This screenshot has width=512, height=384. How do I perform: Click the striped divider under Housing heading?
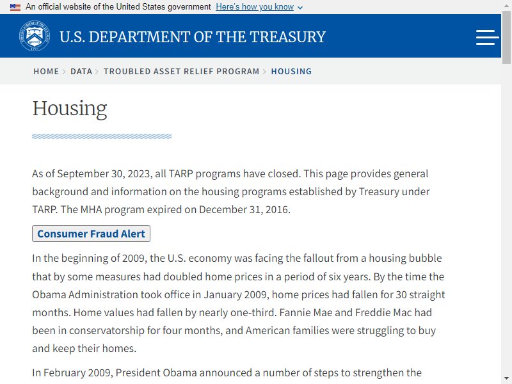102,136
